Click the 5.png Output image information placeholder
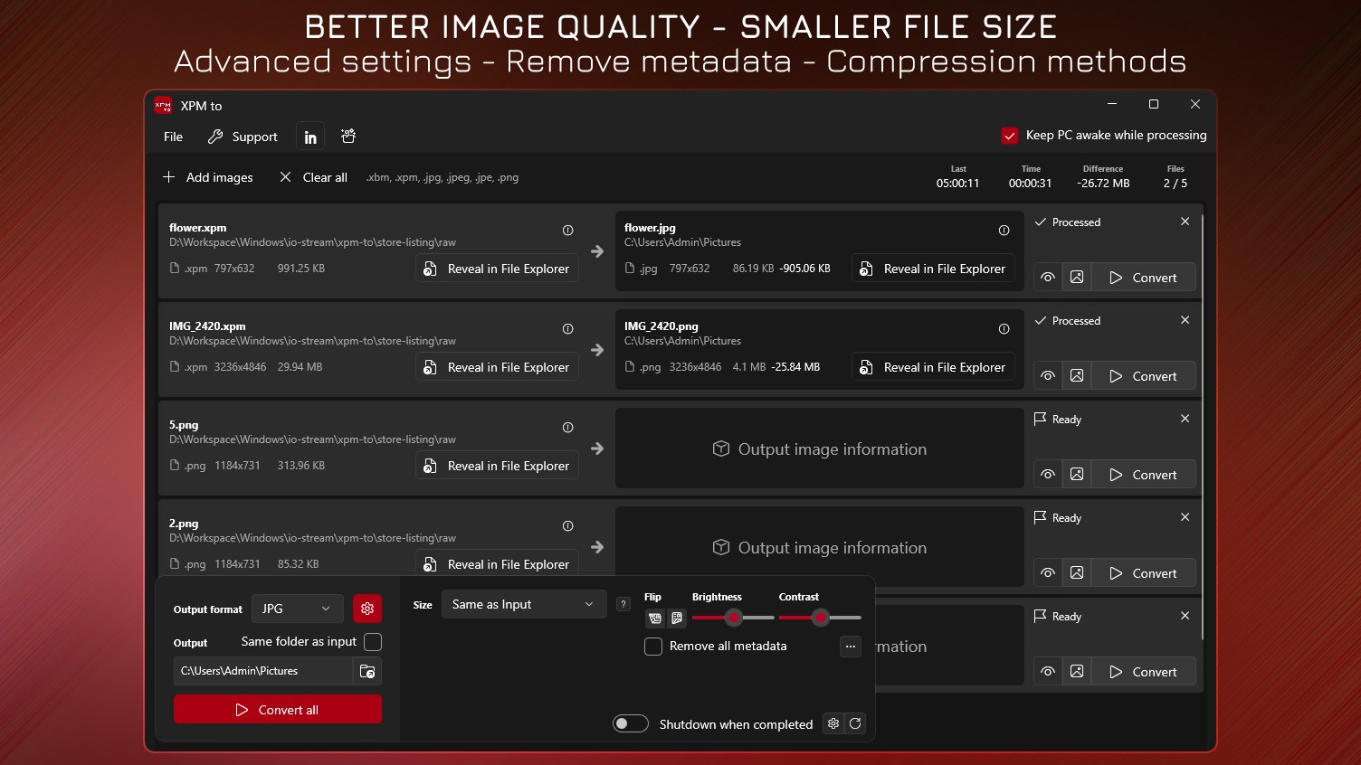The width and height of the screenshot is (1361, 765). coord(820,449)
